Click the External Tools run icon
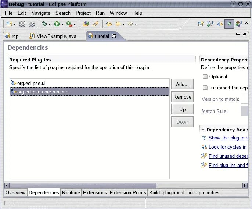The height and width of the screenshot is (209, 252). pos(69,24)
